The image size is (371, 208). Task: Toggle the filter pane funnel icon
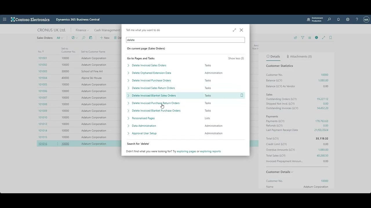point(303,38)
